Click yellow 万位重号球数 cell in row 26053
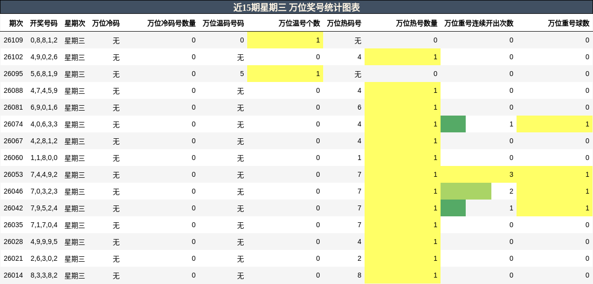Image resolution: width=593 pixels, height=284 pixels. [x=555, y=174]
